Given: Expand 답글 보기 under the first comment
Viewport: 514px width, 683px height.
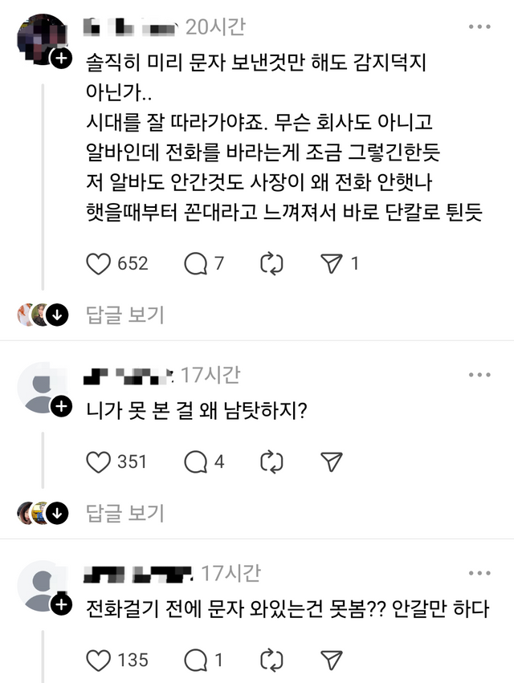Looking at the screenshot, I should 125,315.
